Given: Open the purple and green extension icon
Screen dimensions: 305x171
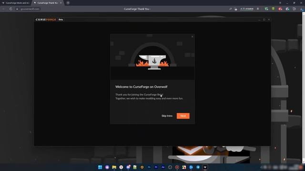Looking at the screenshot, I should [287, 9].
